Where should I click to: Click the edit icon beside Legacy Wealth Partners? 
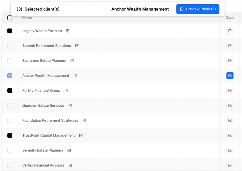68,31
